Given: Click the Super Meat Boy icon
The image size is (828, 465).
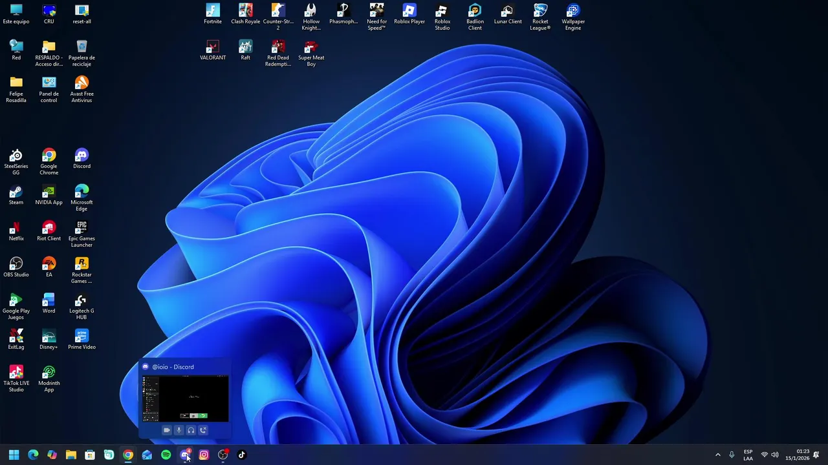Looking at the screenshot, I should 311,53.
